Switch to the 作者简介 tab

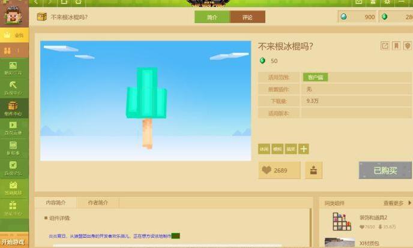point(98,203)
